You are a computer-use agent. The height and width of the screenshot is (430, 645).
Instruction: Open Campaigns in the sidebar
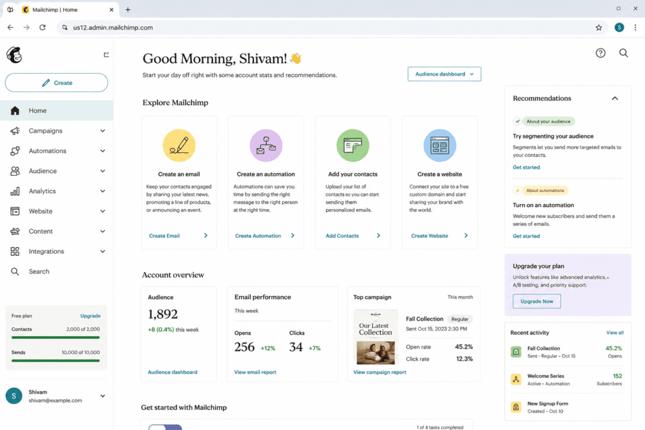click(x=57, y=131)
